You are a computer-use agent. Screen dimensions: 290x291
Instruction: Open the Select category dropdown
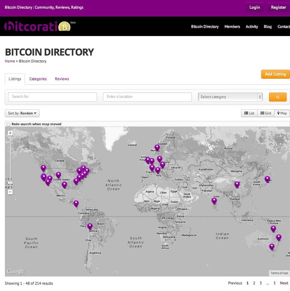coord(230,97)
